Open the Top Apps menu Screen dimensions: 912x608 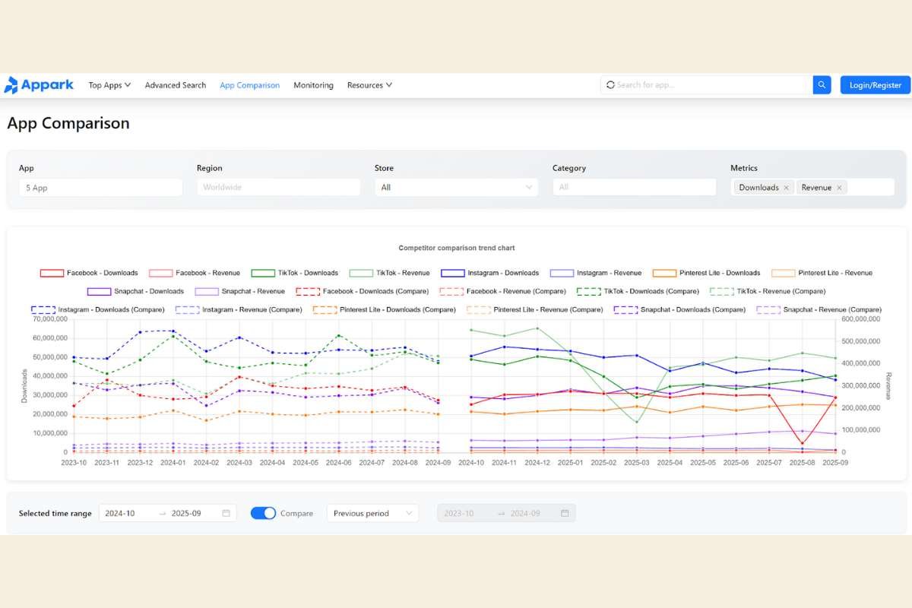click(109, 85)
